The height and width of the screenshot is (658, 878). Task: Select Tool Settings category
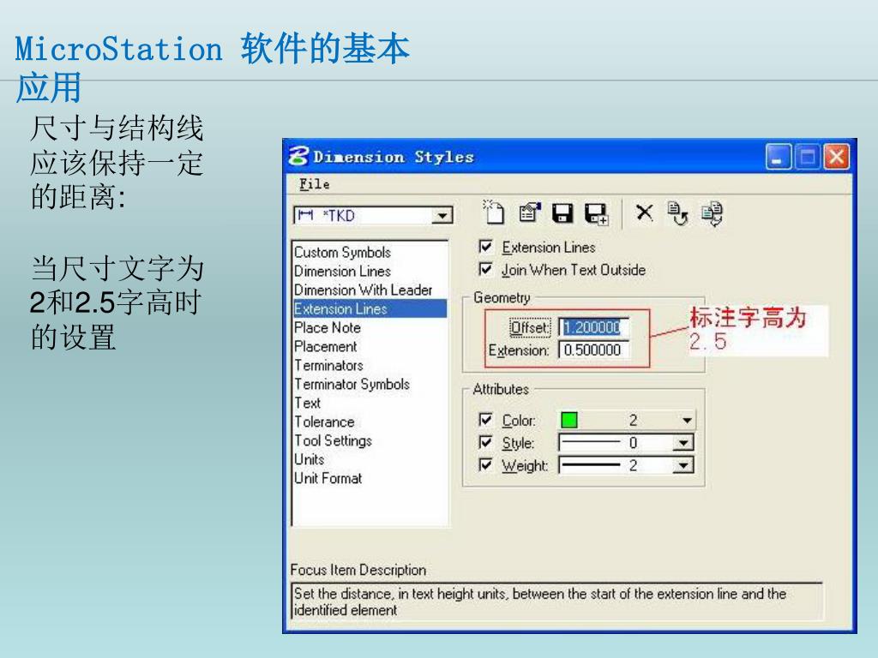click(370, 441)
